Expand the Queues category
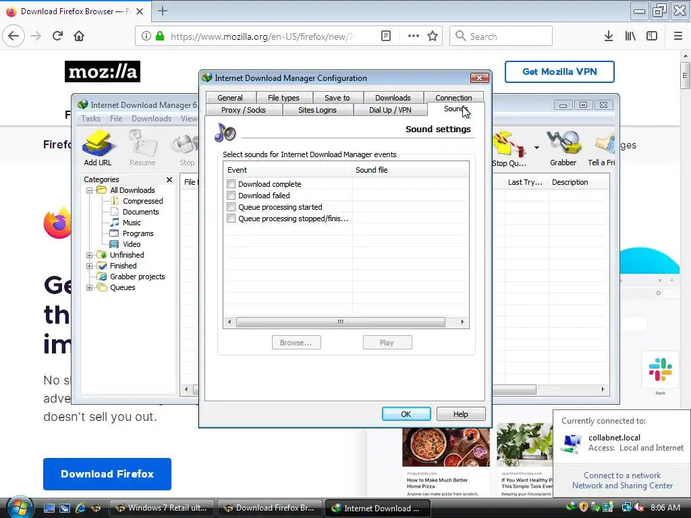691x518 pixels. coord(90,287)
